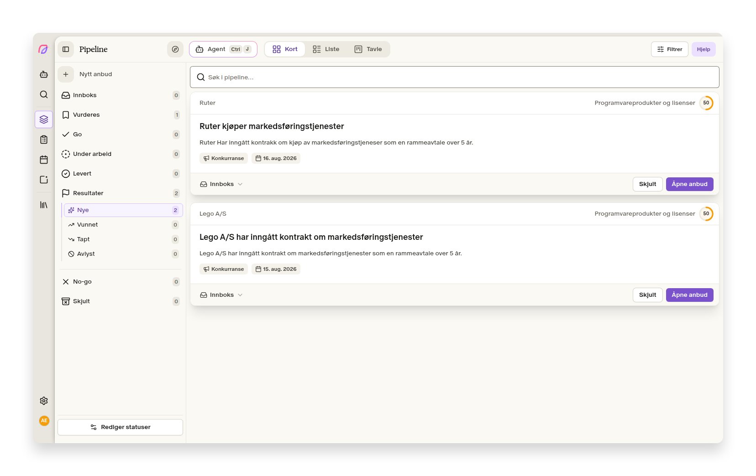The height and width of the screenshot is (476, 756).
Task: Click the search magnifier in pipeline search
Action: click(x=201, y=78)
